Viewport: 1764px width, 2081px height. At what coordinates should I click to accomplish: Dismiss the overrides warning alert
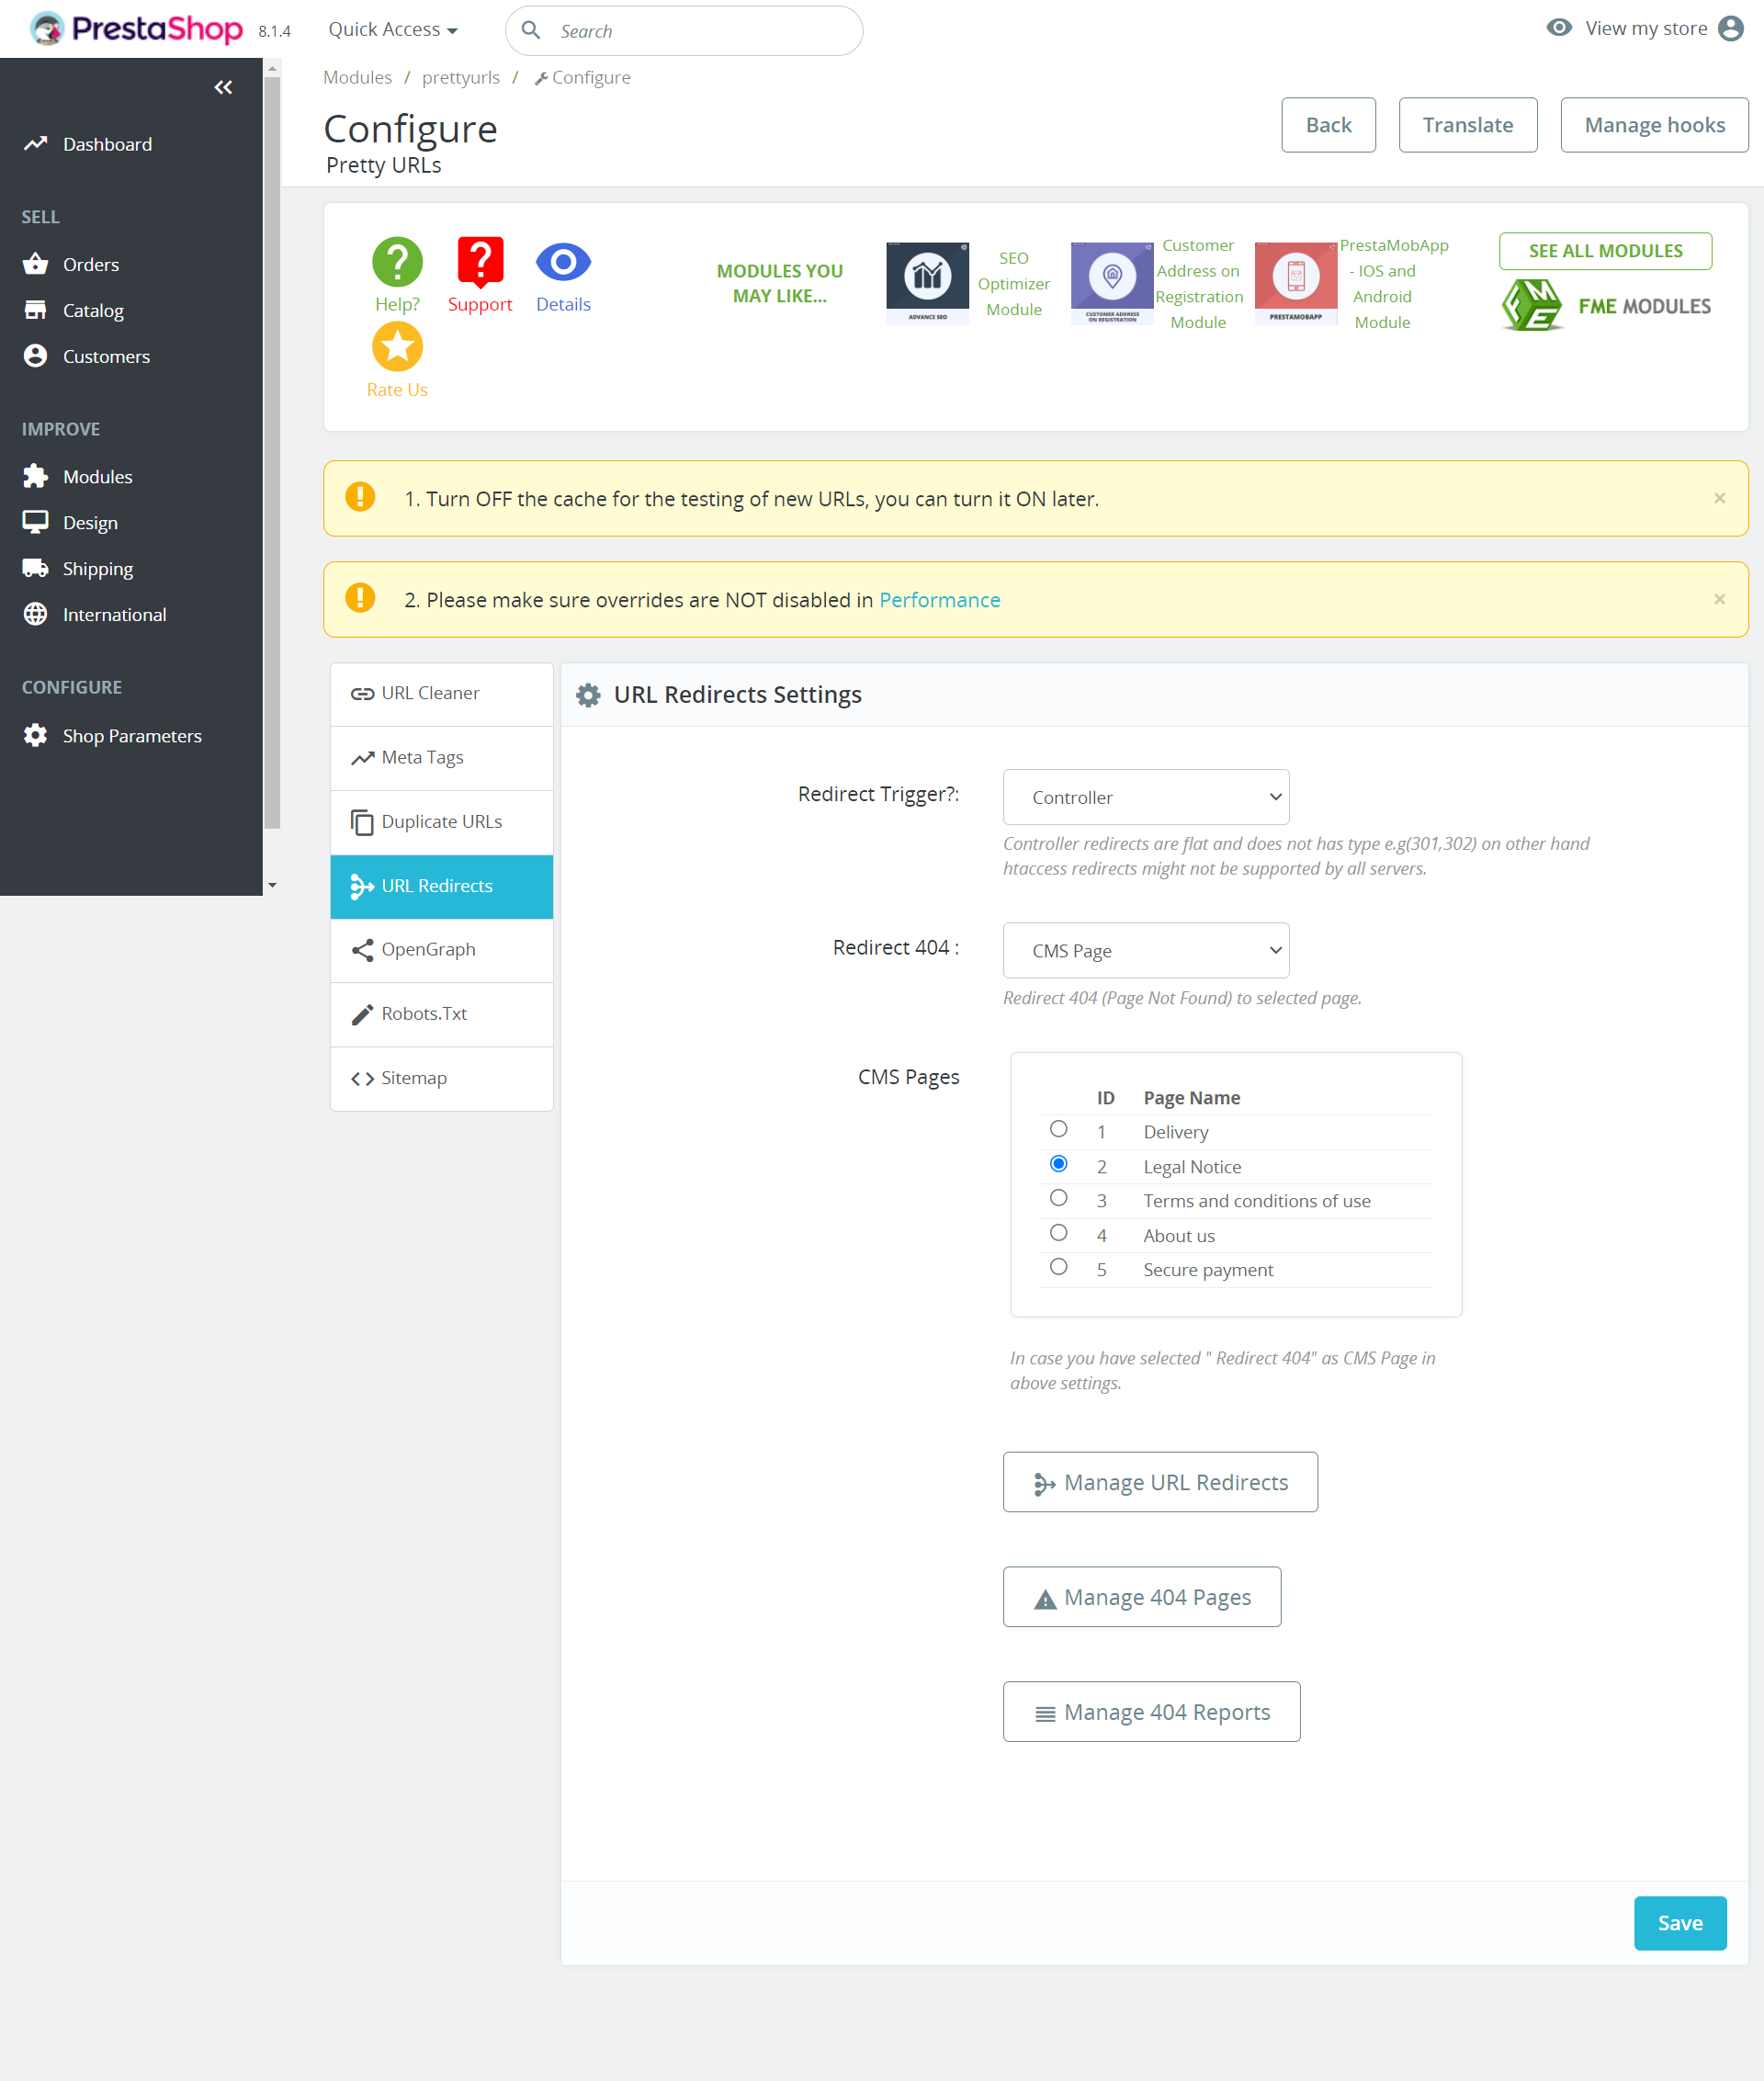pos(1719,599)
